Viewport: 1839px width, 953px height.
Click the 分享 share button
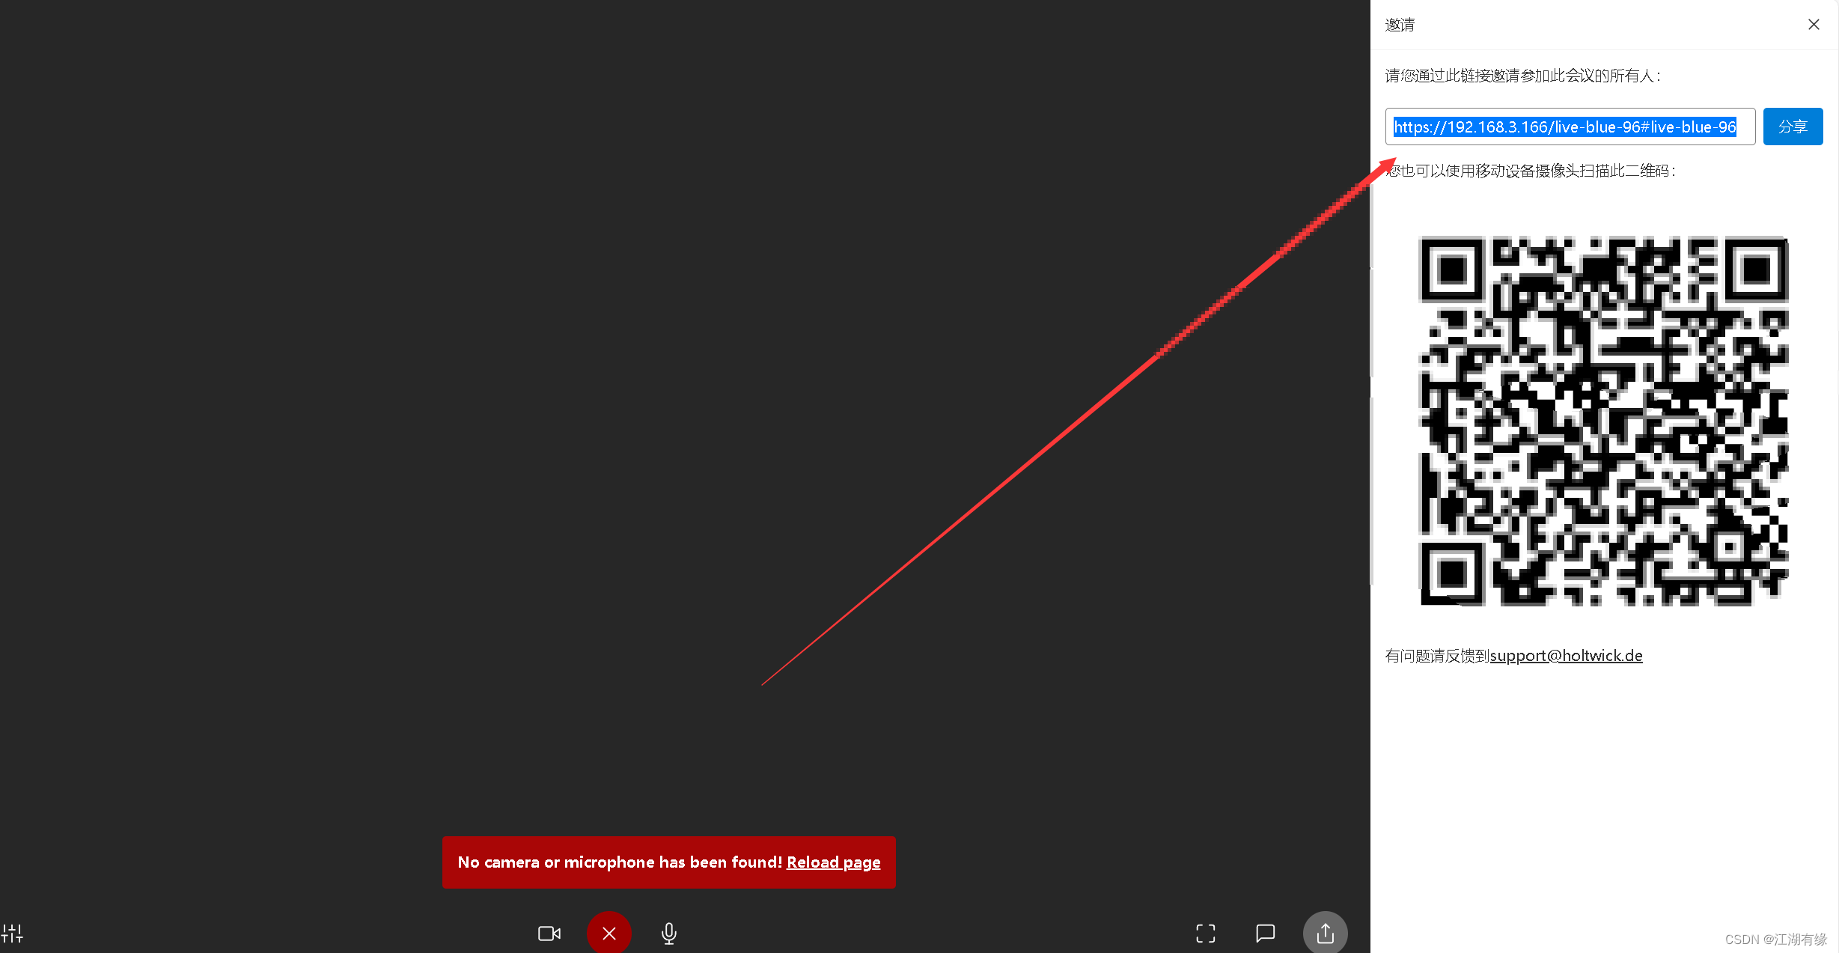point(1793,127)
